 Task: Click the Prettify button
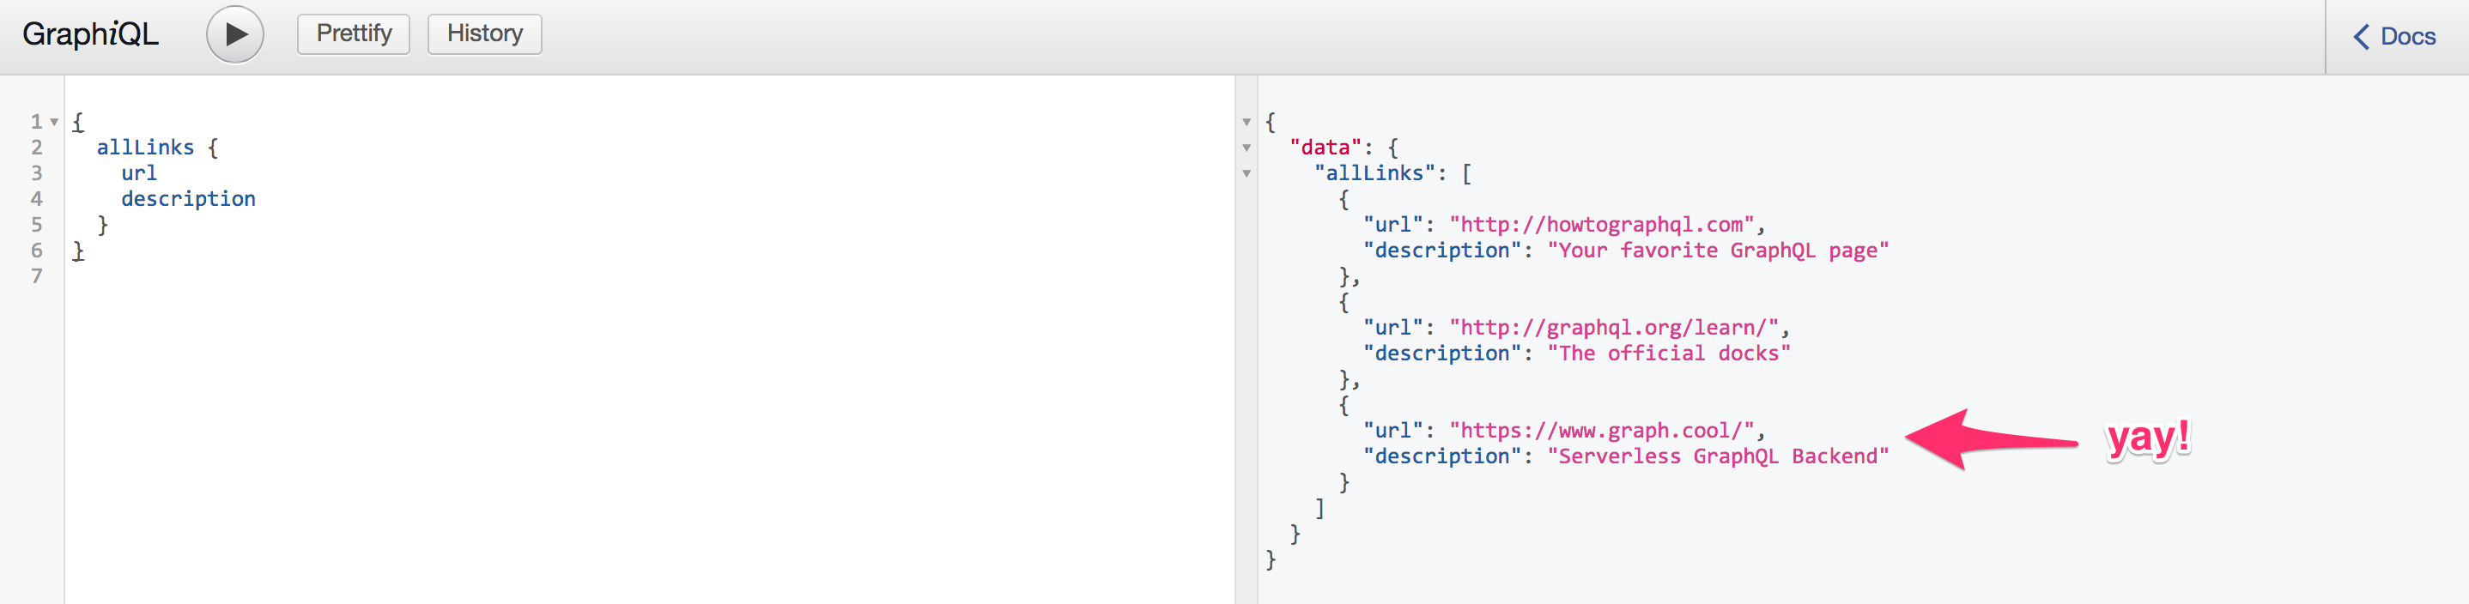(x=354, y=34)
